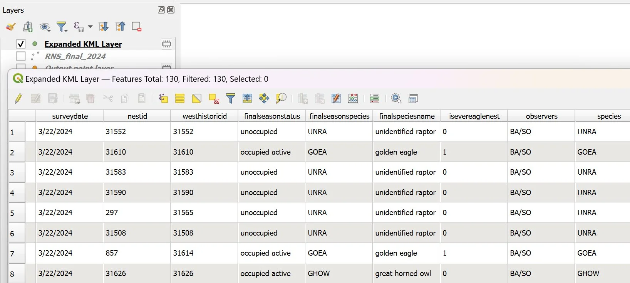Select the Expanded KML Layer entry

click(x=83, y=44)
